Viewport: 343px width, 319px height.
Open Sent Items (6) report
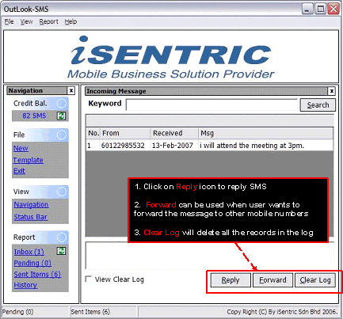(37, 275)
